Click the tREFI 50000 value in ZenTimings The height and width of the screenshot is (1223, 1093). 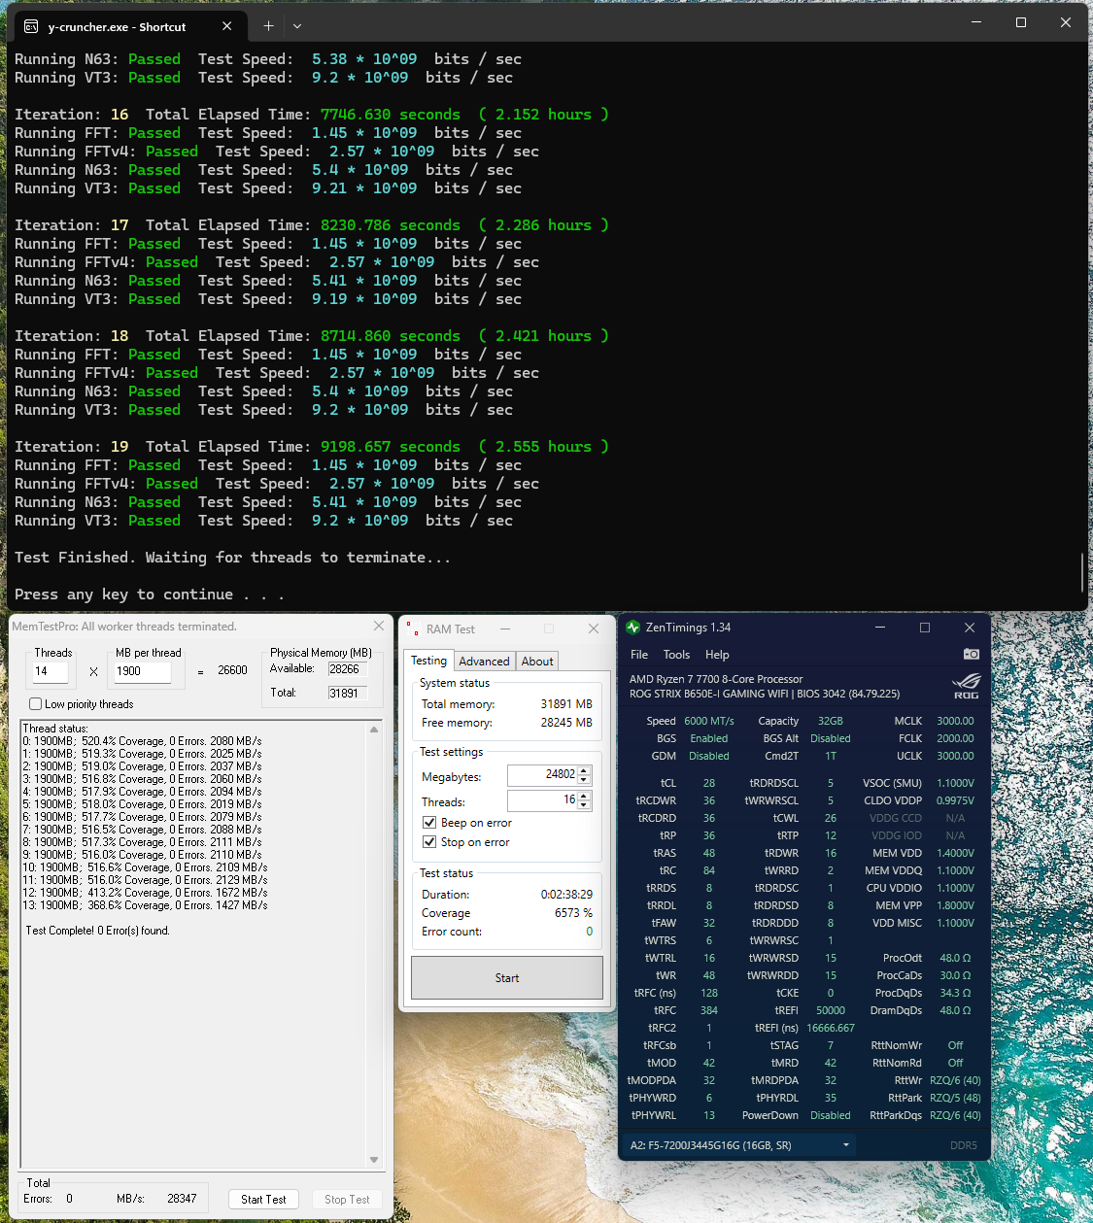pos(831,1010)
